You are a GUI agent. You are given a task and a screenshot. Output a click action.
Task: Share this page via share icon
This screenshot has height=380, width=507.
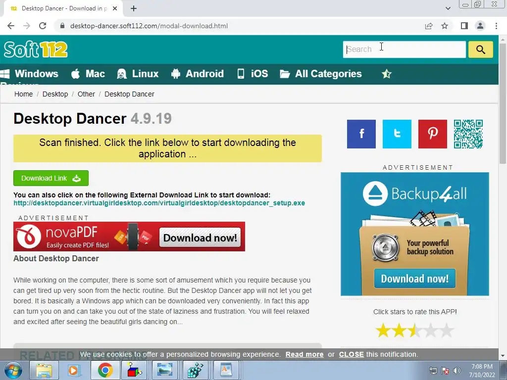(429, 26)
